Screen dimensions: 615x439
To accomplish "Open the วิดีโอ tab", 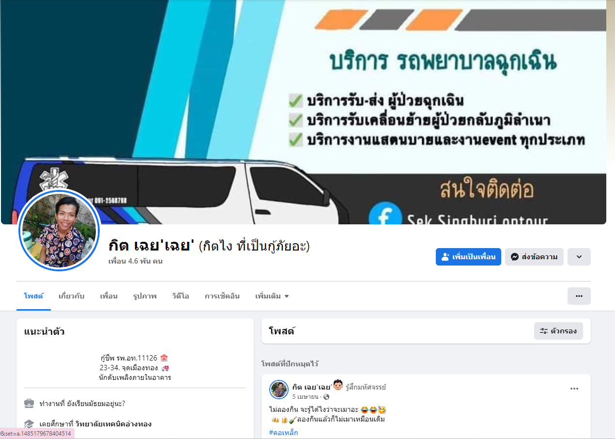I will pos(180,296).
